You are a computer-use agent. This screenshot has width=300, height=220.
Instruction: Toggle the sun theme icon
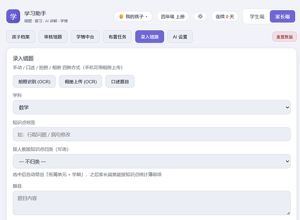pos(200,16)
